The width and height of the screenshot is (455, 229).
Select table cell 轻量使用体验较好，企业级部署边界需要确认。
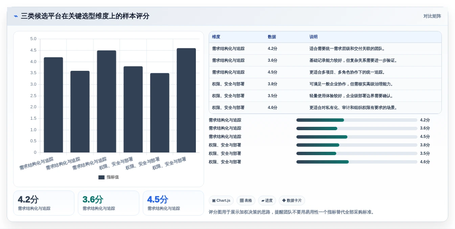[x=351, y=96]
